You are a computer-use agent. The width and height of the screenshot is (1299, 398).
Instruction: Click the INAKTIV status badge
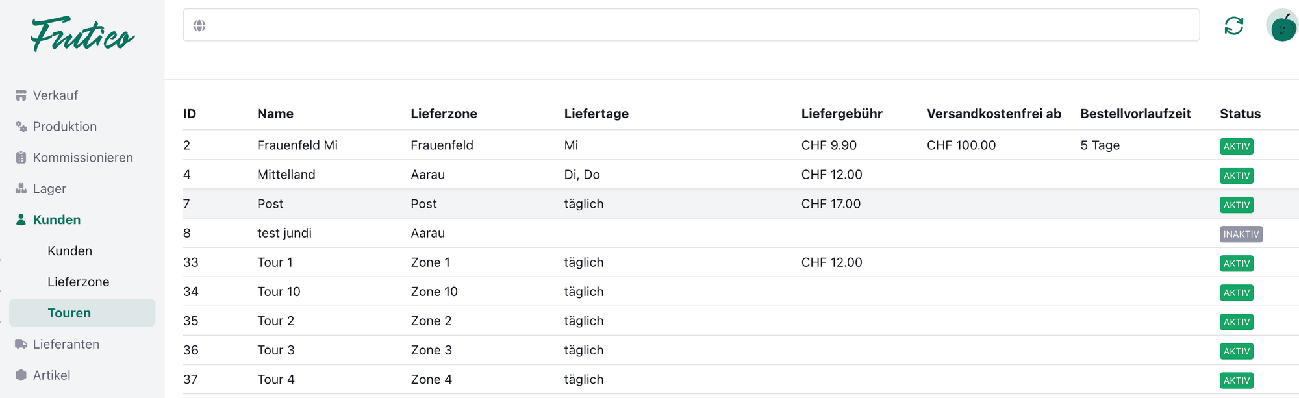pyautogui.click(x=1241, y=234)
